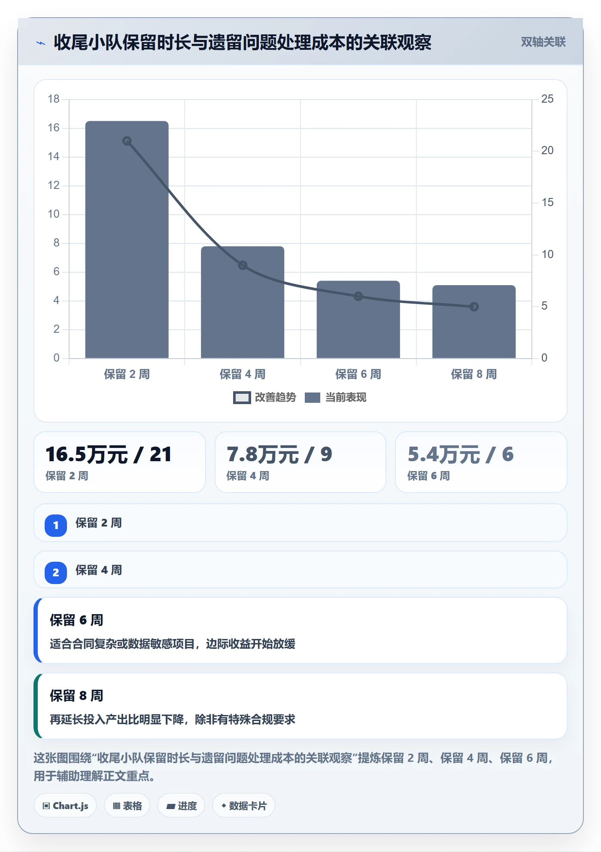Select the 保留 8 周 bar in the chart
This screenshot has height=852, width=601.
click(474, 322)
